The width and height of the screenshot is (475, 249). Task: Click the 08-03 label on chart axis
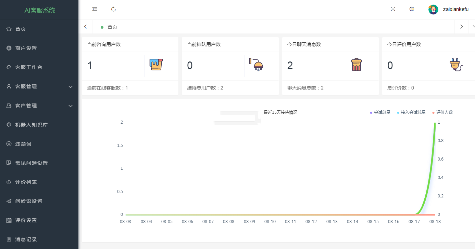tap(126, 221)
